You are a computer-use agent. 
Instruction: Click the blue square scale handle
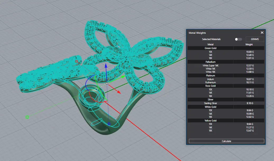pos(109,124)
